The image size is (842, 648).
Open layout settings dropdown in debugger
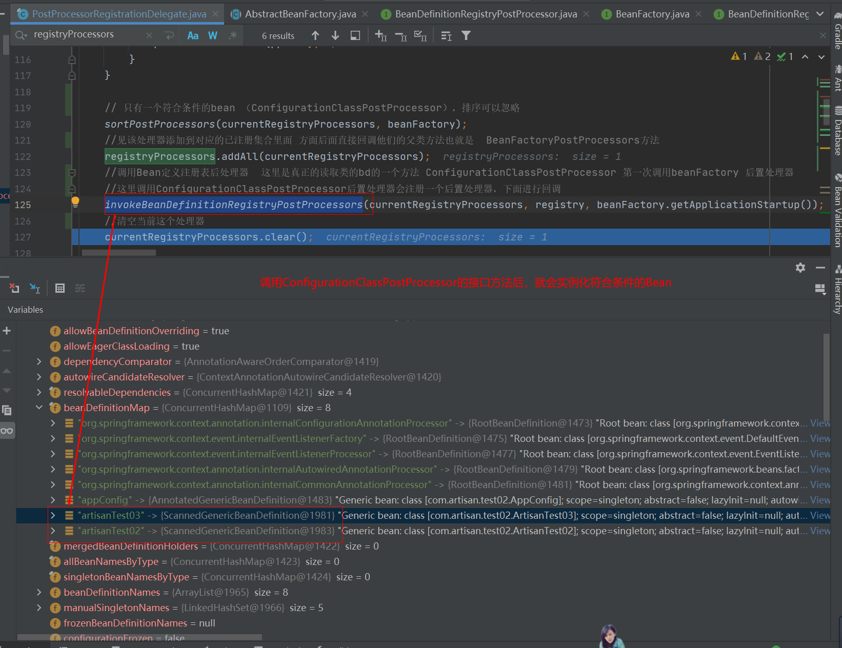click(x=820, y=290)
